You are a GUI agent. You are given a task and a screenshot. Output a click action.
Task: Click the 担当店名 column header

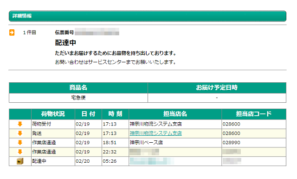175,114
